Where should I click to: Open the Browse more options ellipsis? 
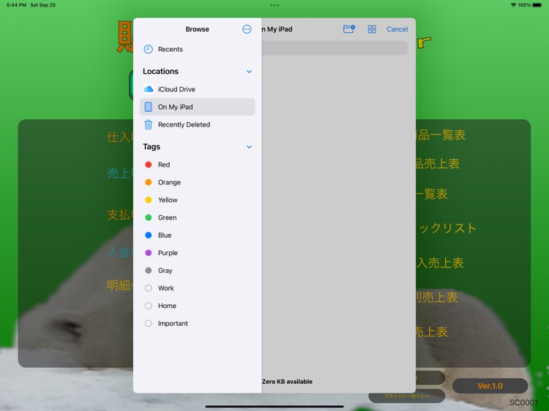click(247, 29)
